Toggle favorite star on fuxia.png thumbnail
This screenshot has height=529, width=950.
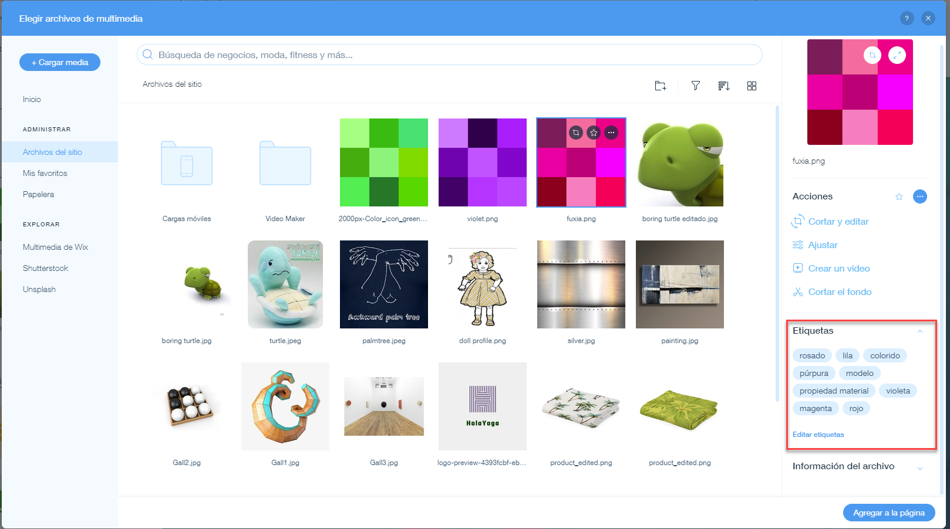(594, 133)
